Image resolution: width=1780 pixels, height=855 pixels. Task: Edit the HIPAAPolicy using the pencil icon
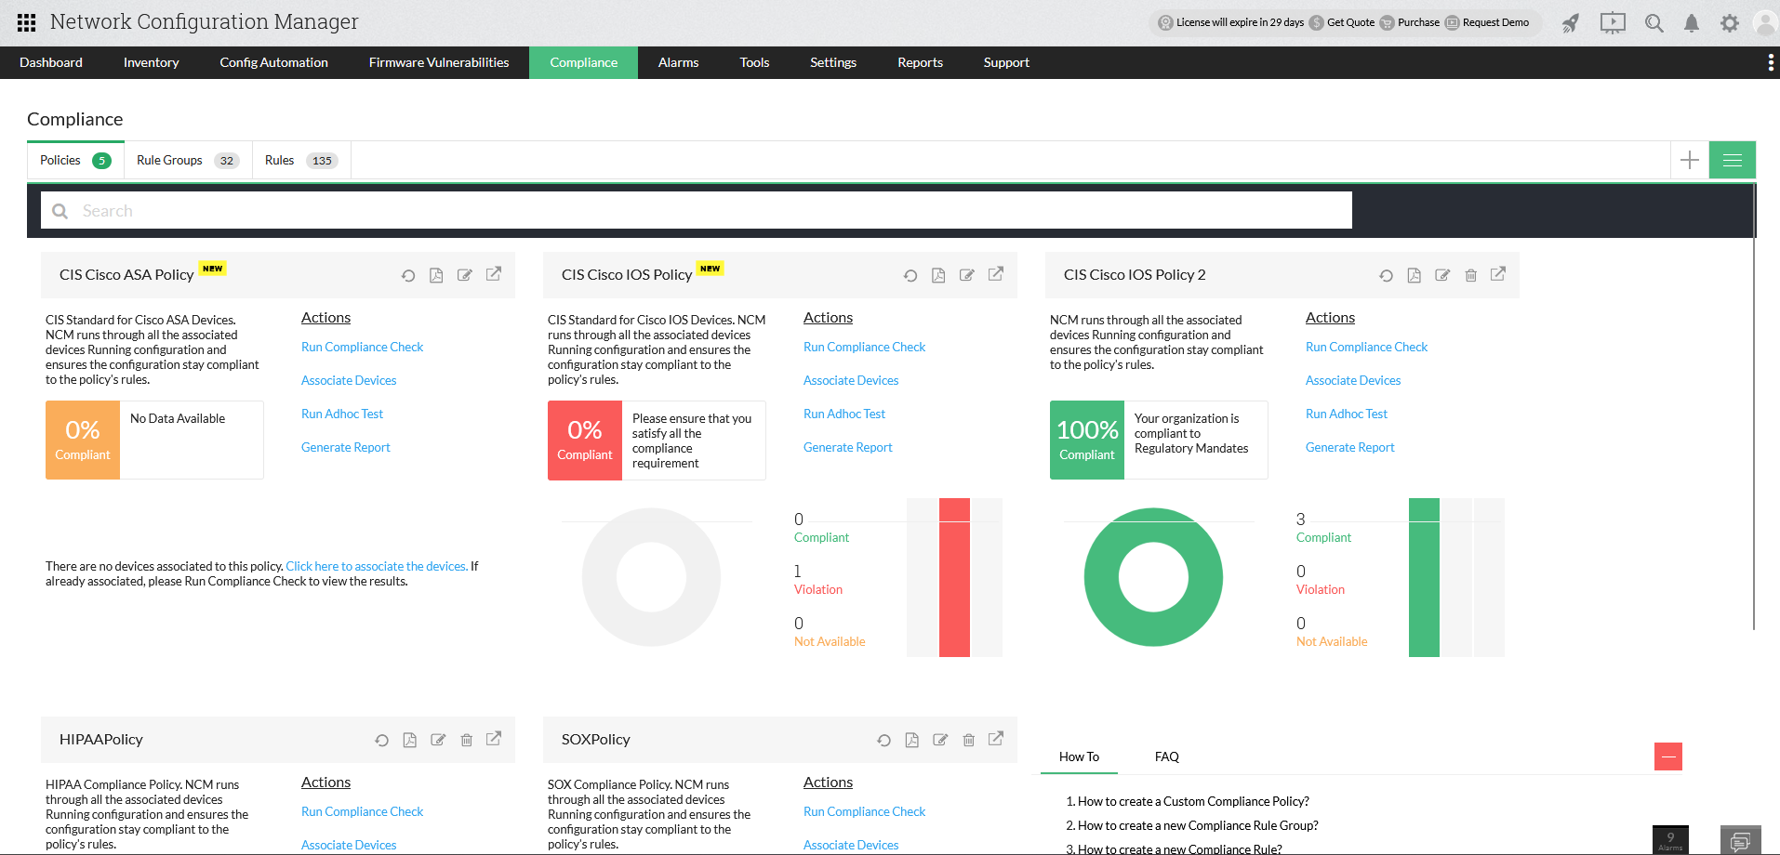[x=438, y=739]
